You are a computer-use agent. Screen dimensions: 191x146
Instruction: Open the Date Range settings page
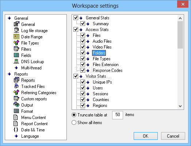pos(32,37)
